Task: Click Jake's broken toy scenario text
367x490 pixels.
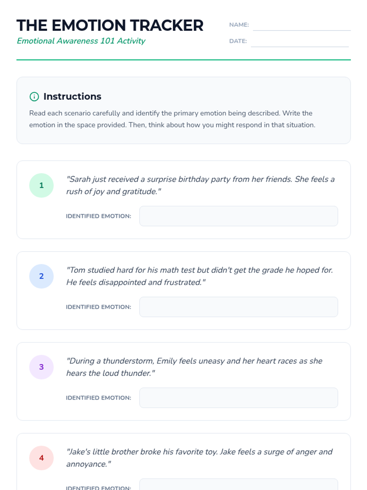Action: 199,458
